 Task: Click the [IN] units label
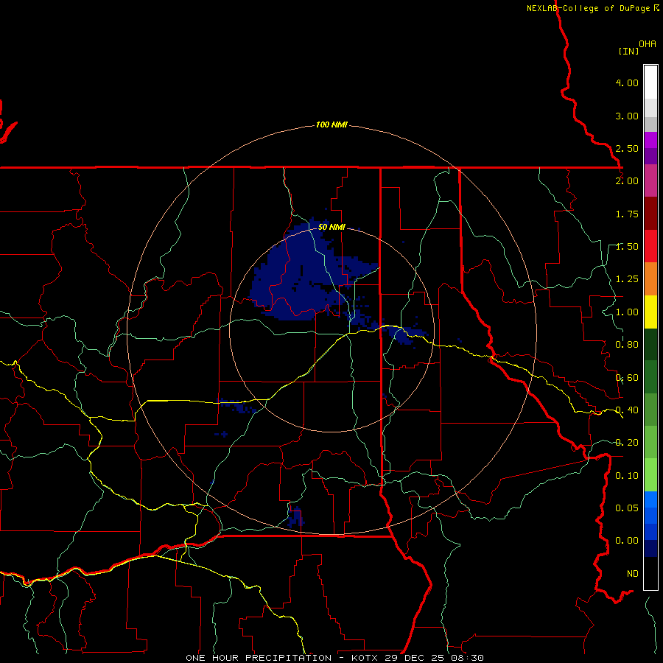[x=629, y=51]
